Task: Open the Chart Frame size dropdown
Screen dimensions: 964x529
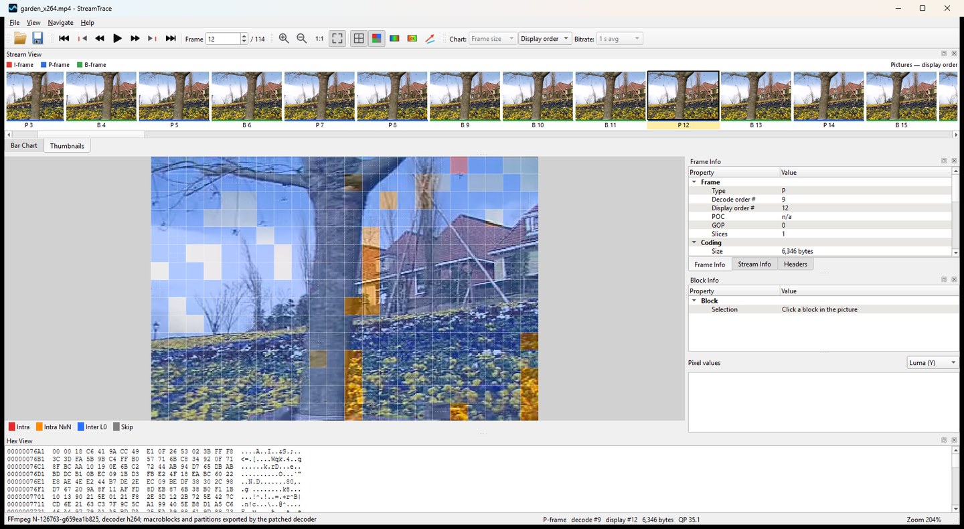Action: point(493,39)
